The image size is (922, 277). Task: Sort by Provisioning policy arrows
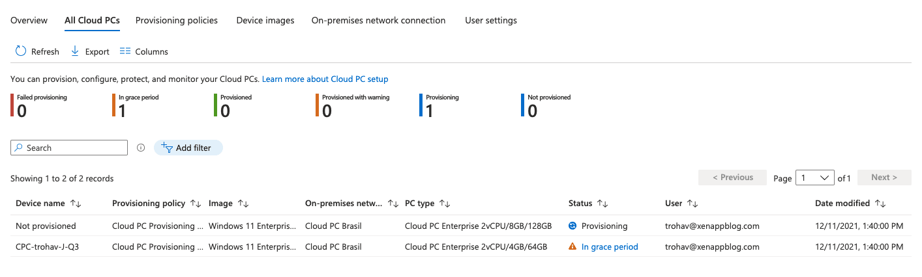tap(196, 204)
